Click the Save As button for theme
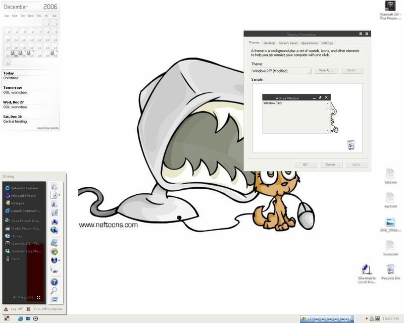 pyautogui.click(x=326, y=70)
